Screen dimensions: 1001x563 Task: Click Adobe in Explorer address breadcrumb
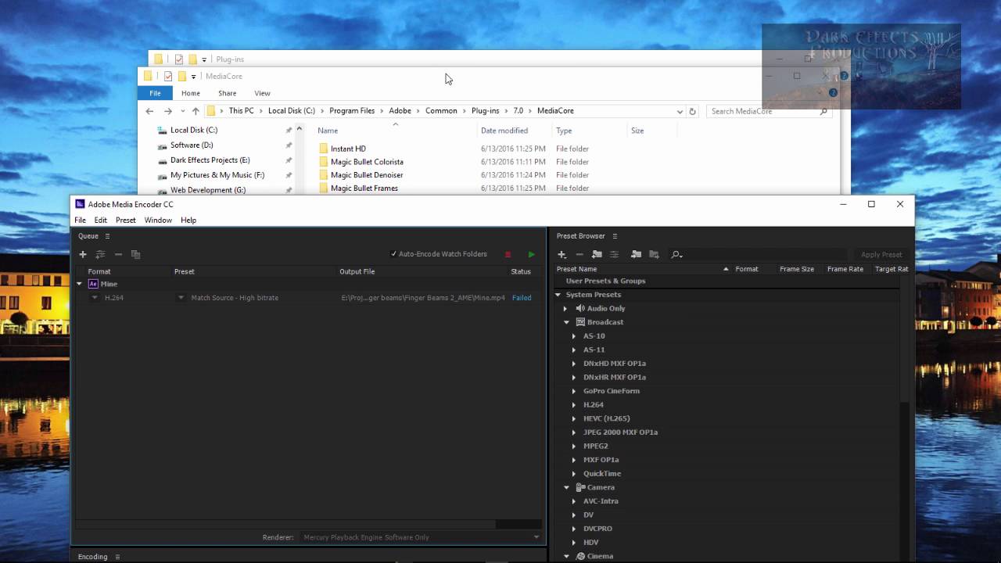pos(400,111)
